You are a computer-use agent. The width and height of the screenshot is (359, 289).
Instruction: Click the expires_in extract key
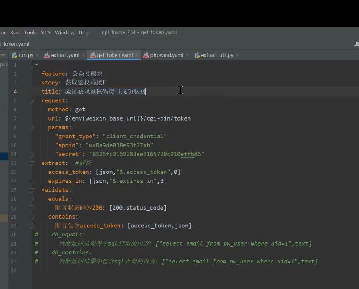[65, 181]
